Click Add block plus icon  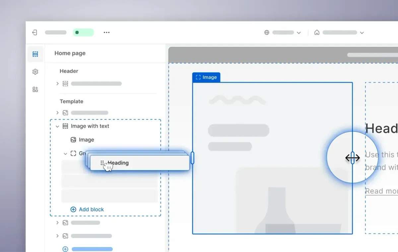click(x=73, y=210)
